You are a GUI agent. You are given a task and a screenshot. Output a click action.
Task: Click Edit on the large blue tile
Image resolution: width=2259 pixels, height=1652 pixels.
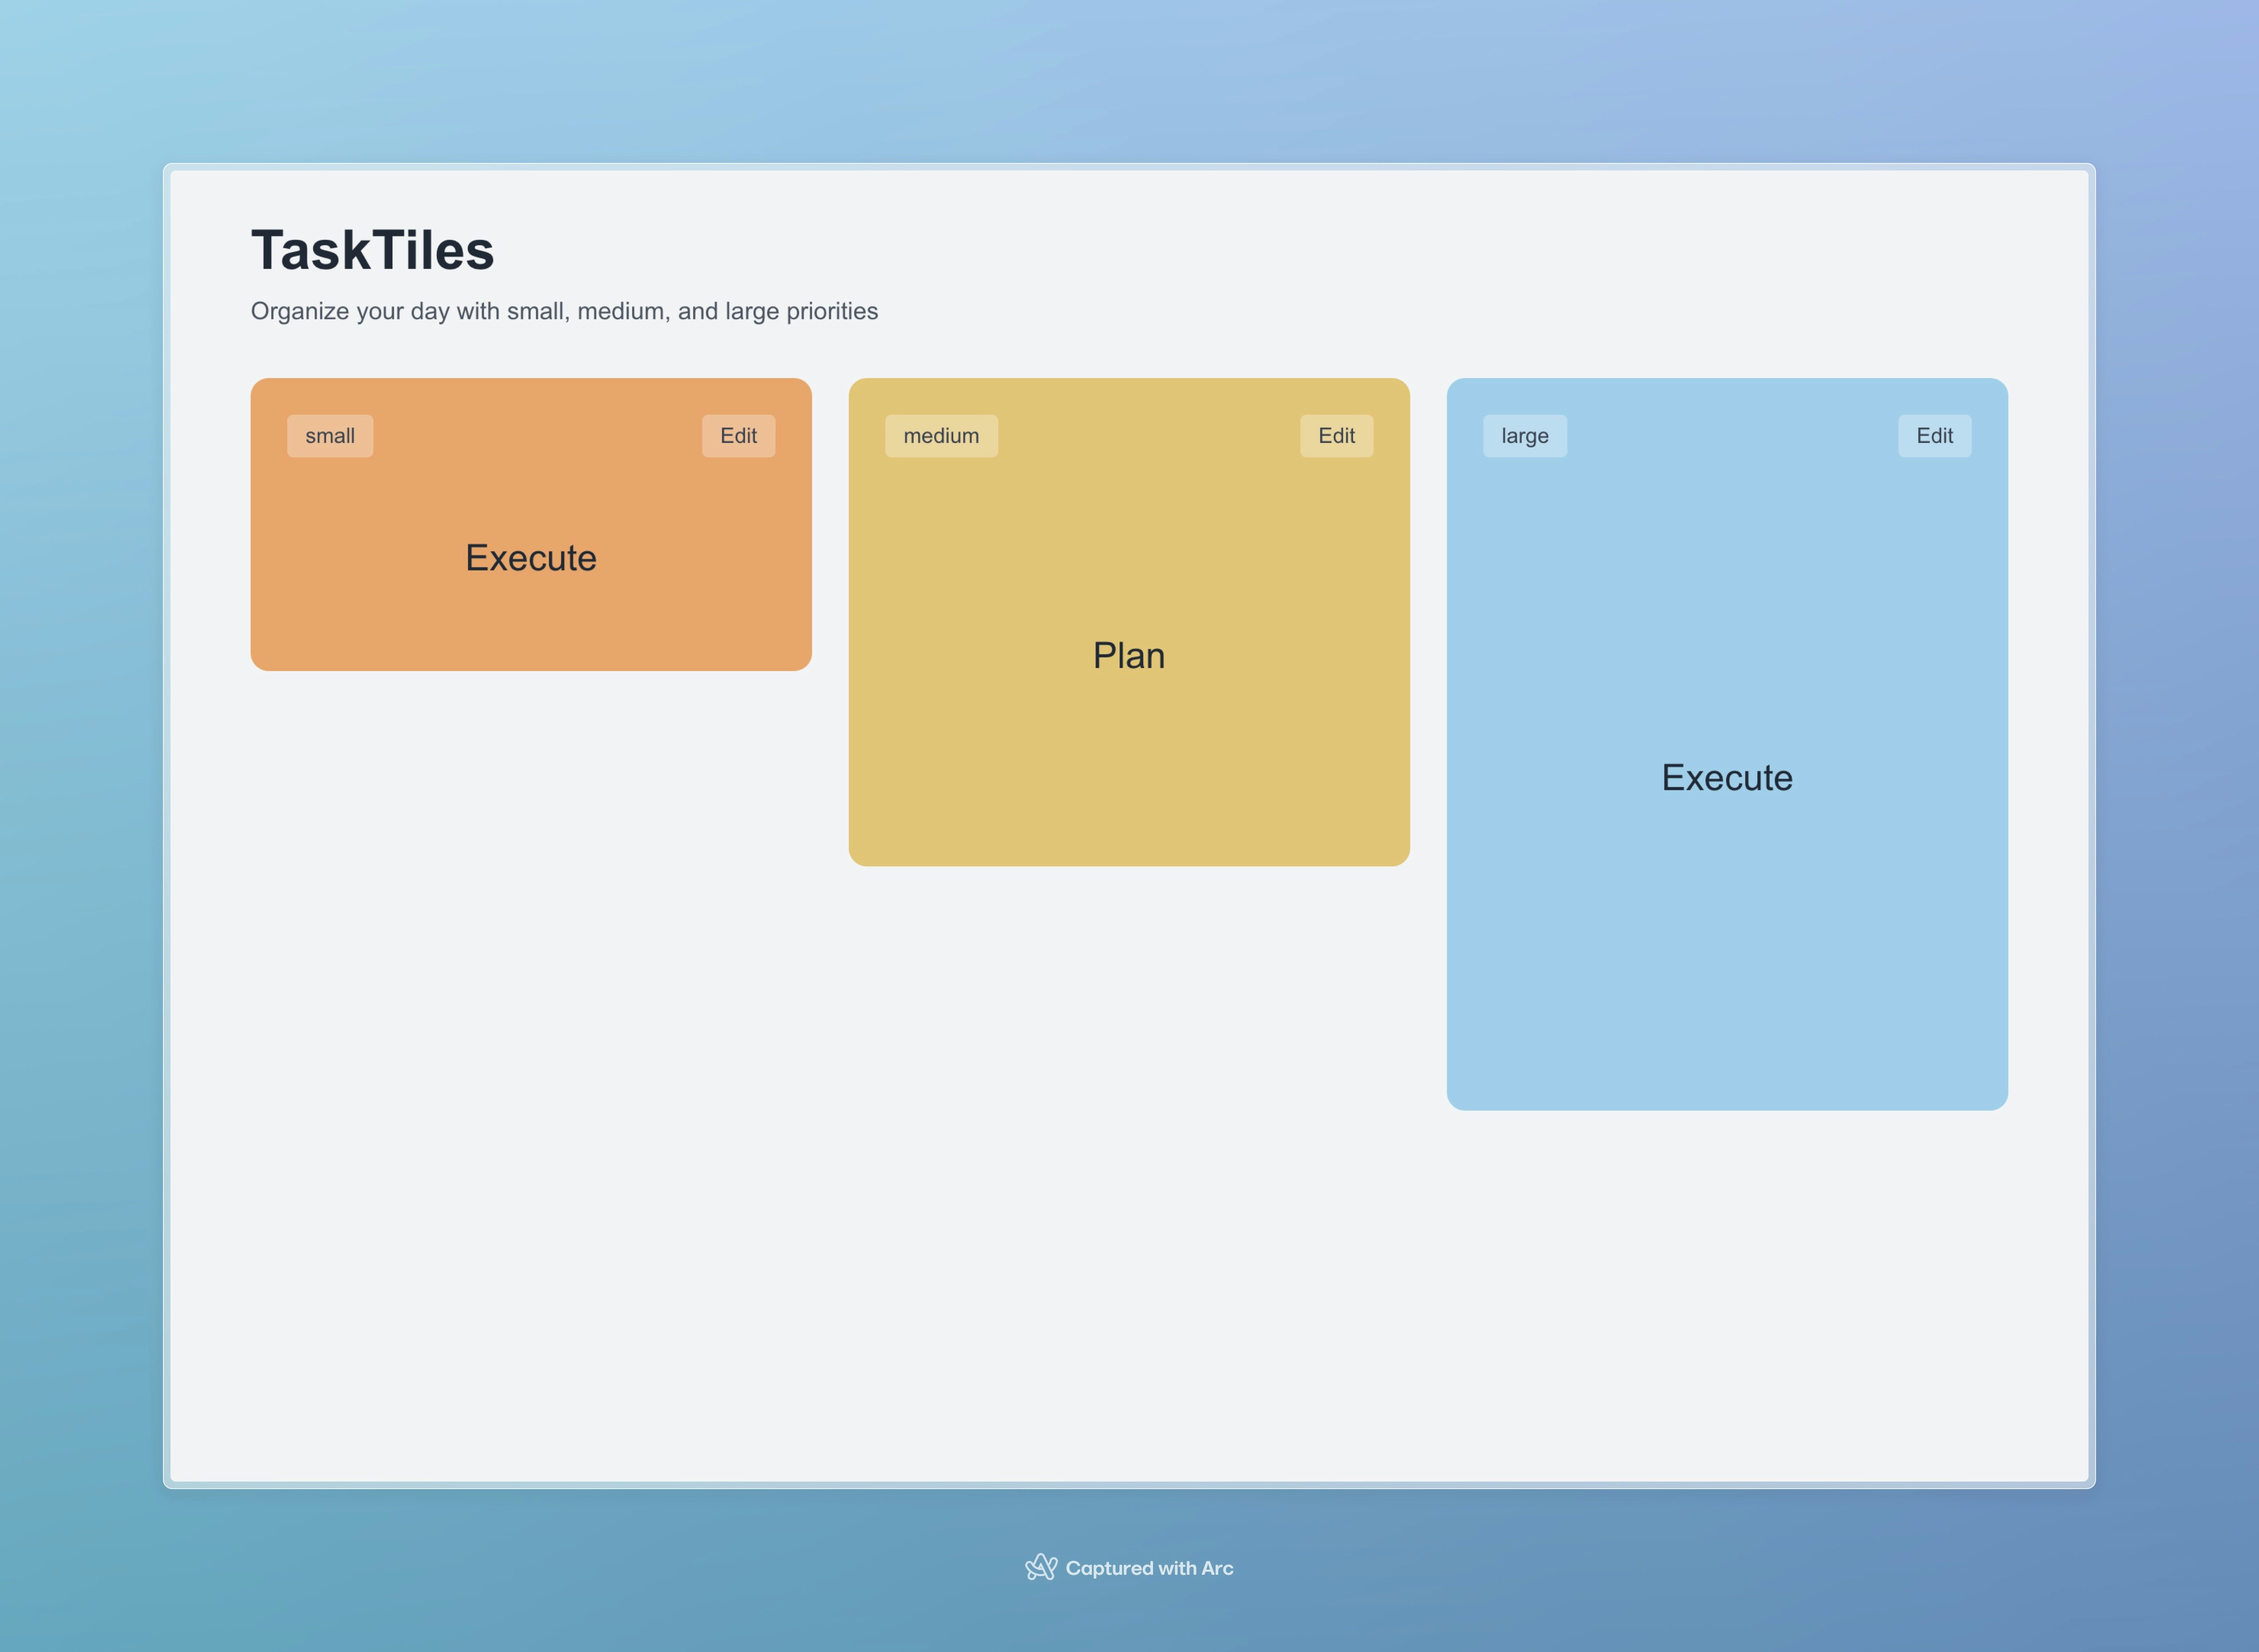pyautogui.click(x=1935, y=436)
